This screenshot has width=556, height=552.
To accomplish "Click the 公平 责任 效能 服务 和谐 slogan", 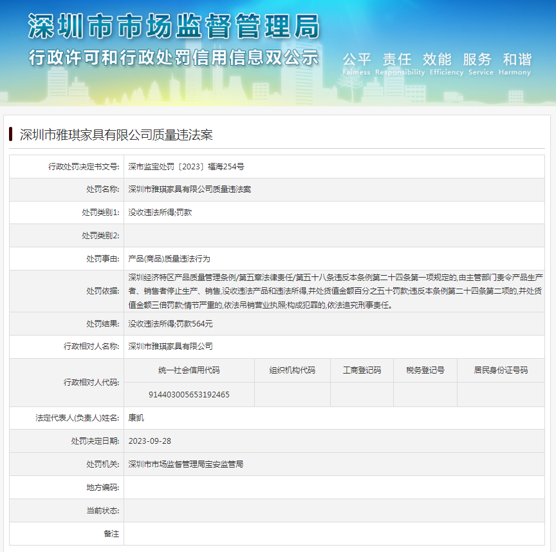I will coord(437,59).
